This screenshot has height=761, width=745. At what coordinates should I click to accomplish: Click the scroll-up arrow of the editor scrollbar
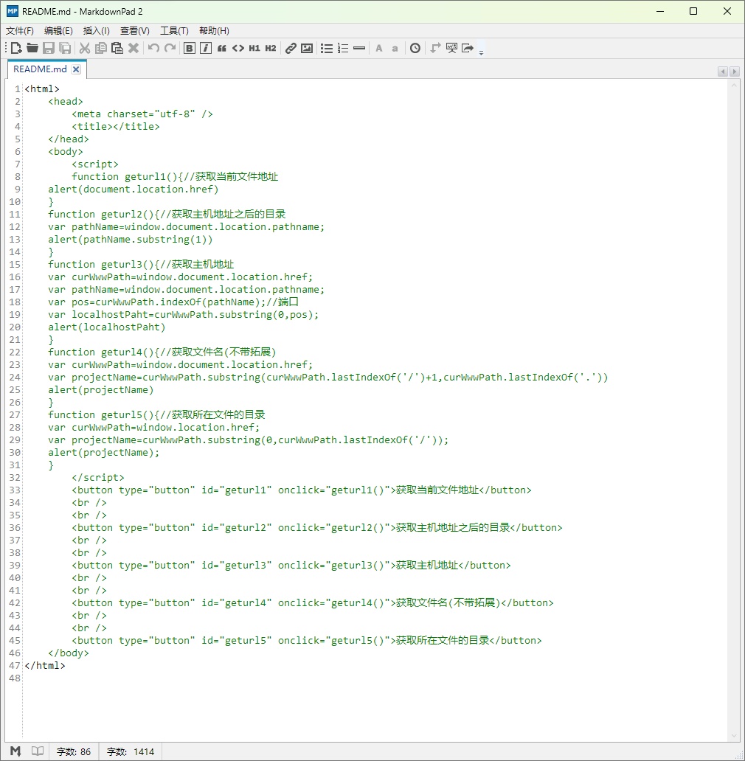[x=733, y=85]
